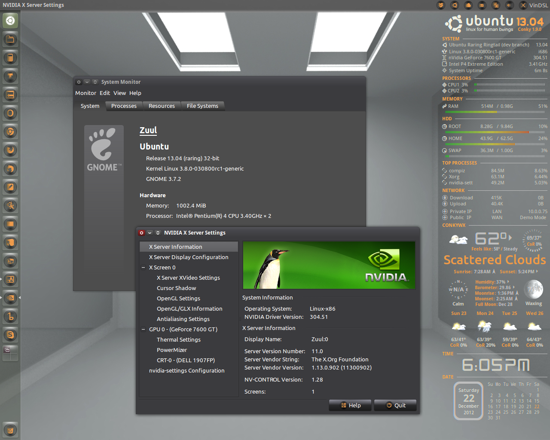Click the ubuntu 13.04 Conky logo

(x=495, y=23)
